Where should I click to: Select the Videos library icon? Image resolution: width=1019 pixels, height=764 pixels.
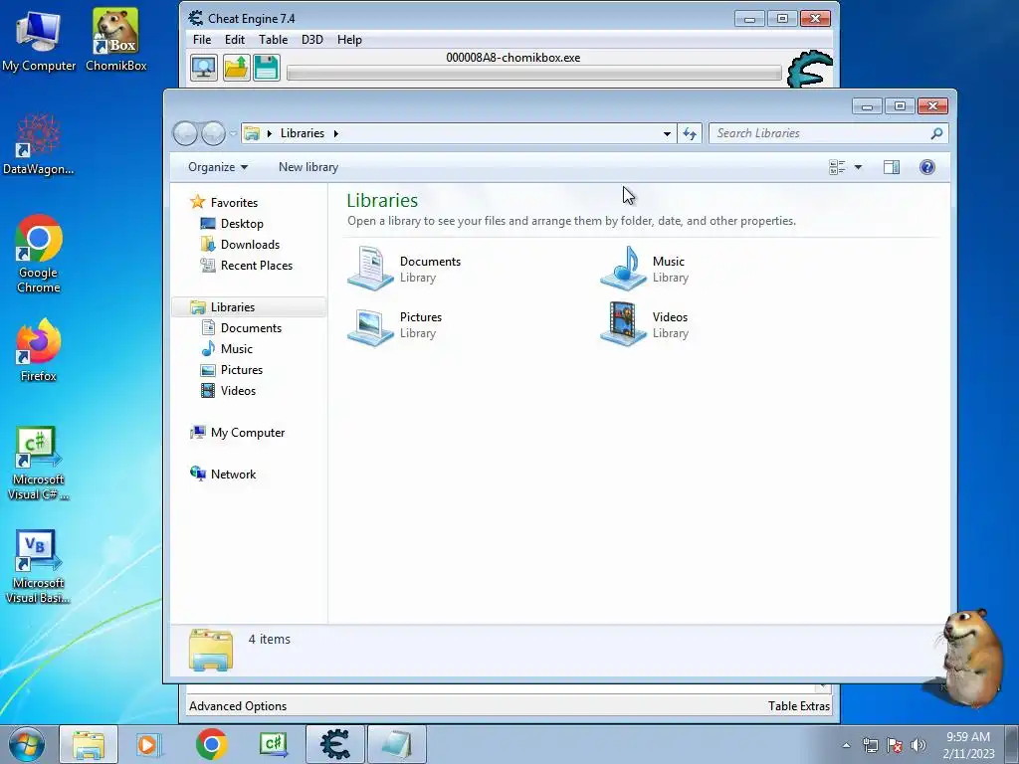(623, 324)
